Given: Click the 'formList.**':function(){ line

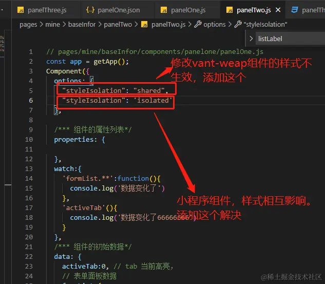Looking at the screenshot, I should tap(111, 179).
